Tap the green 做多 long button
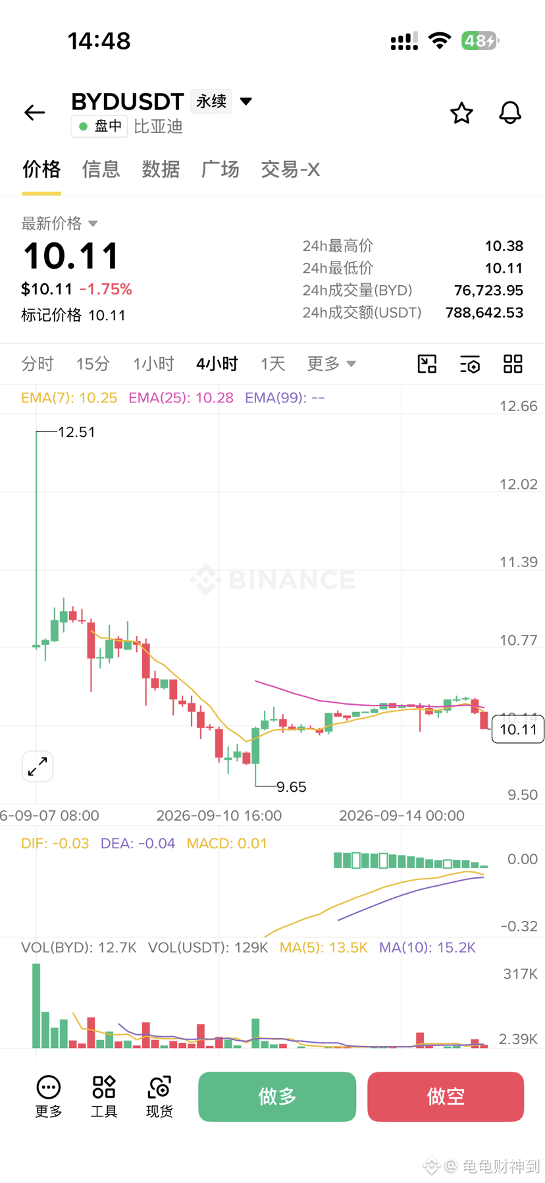The image size is (545, 1183). (x=277, y=1097)
